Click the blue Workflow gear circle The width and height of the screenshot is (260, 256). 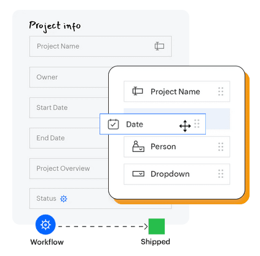(x=45, y=225)
